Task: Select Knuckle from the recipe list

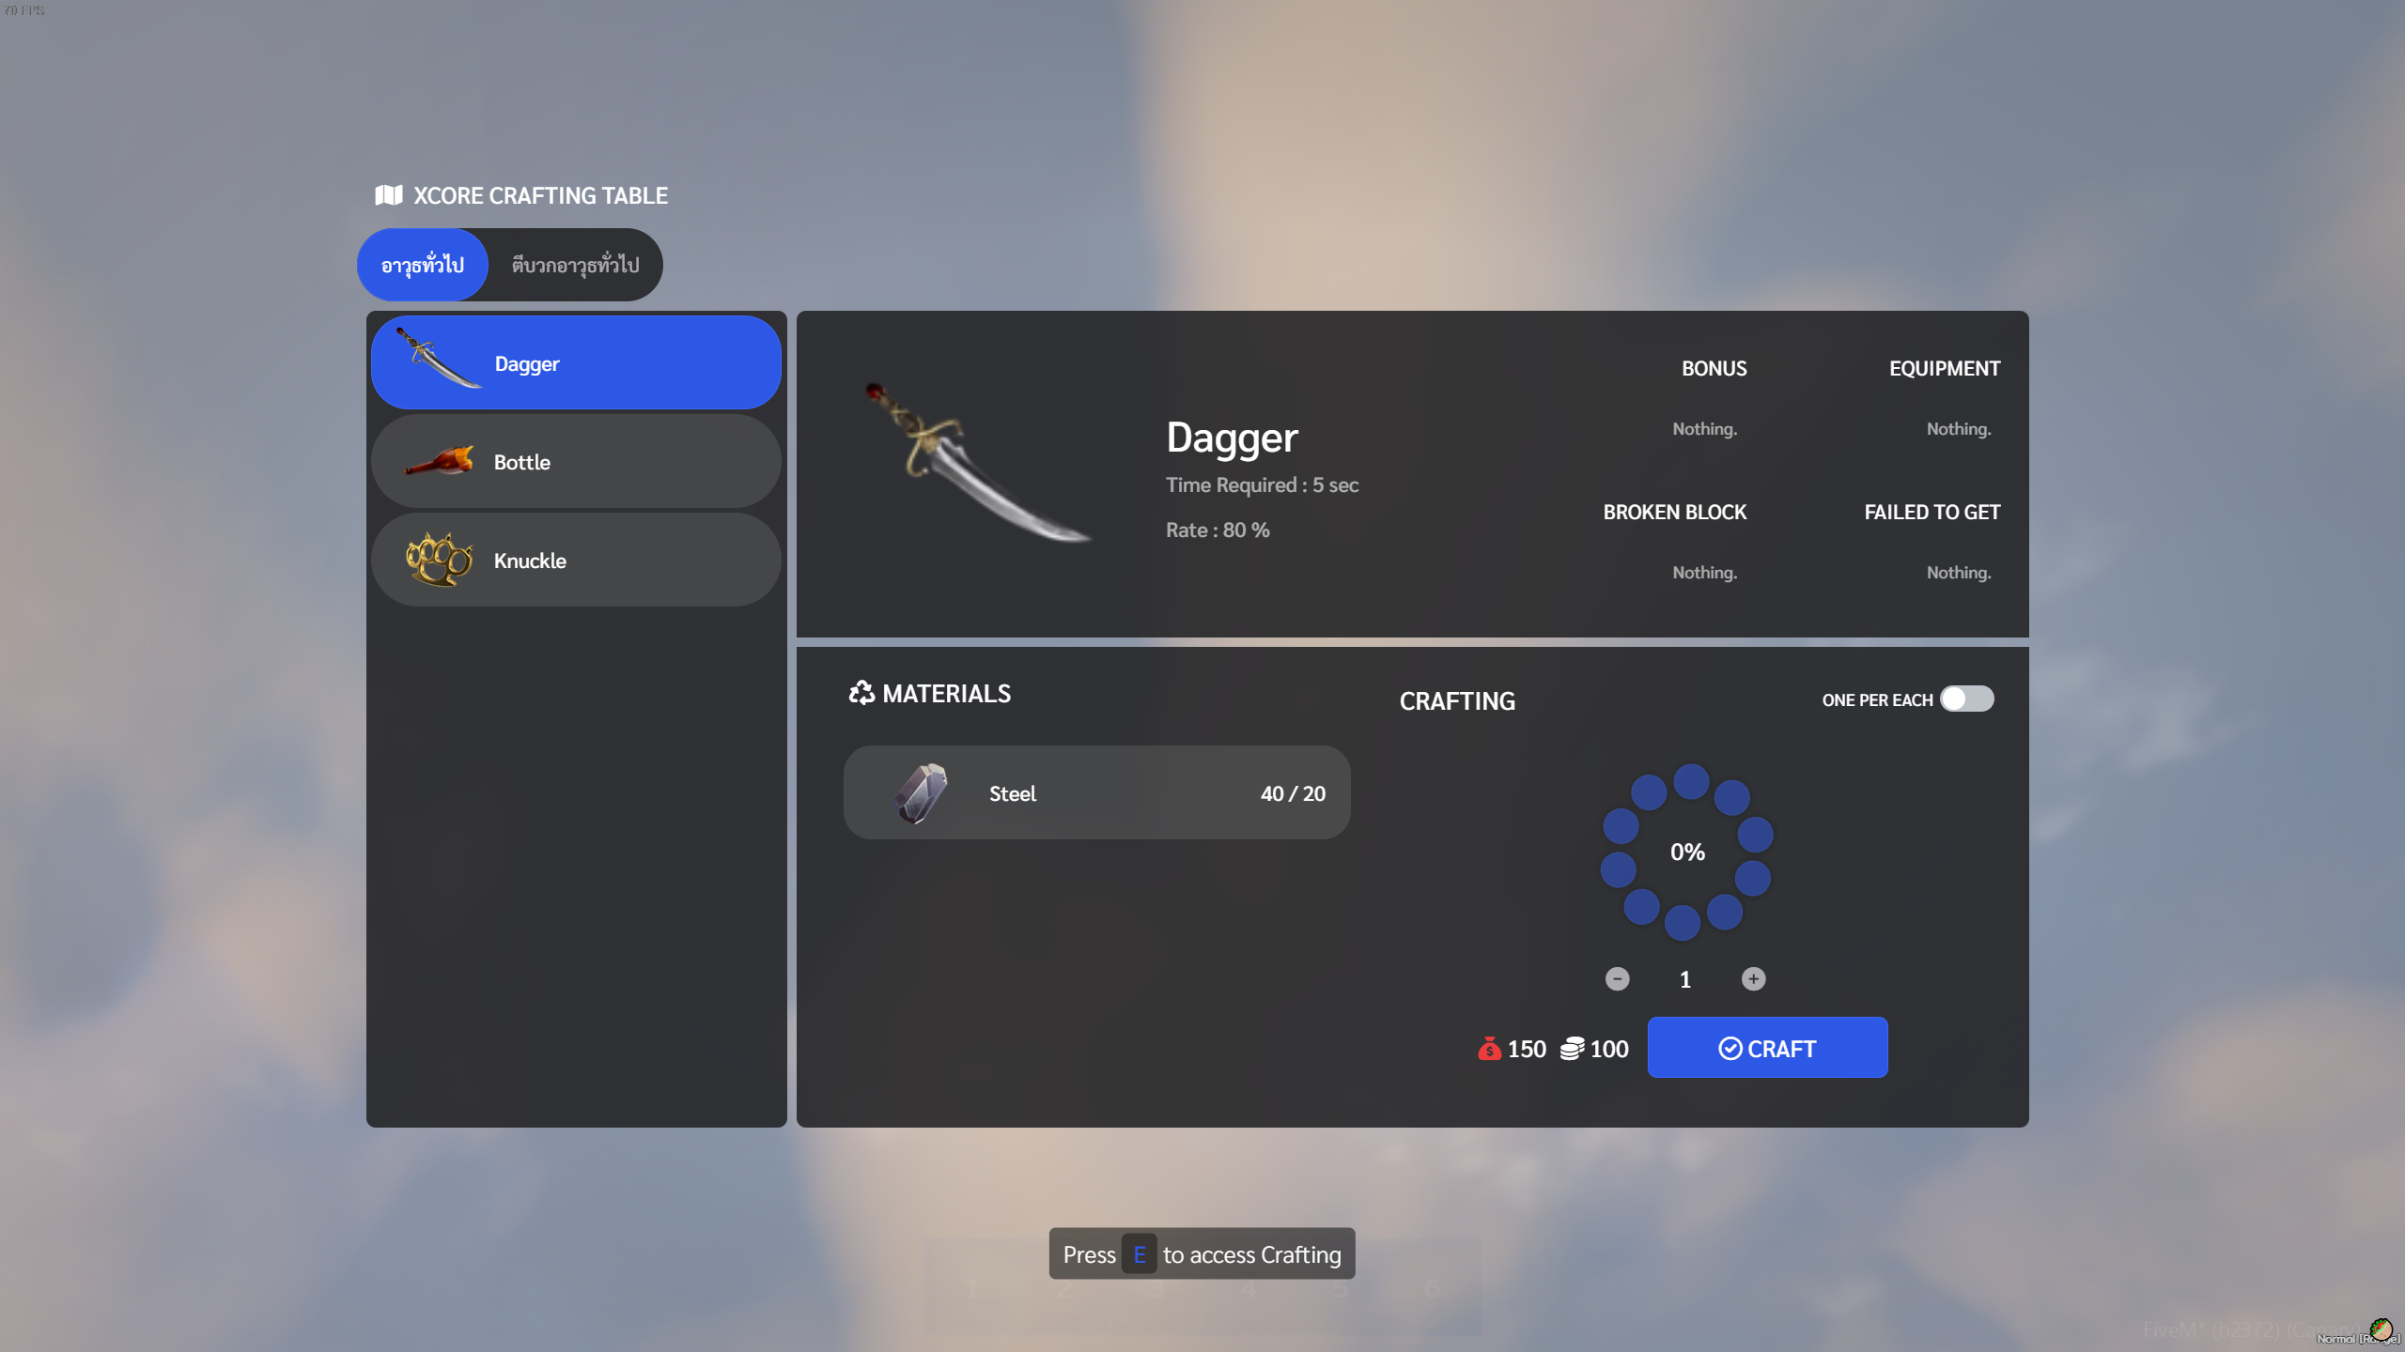Action: click(576, 561)
